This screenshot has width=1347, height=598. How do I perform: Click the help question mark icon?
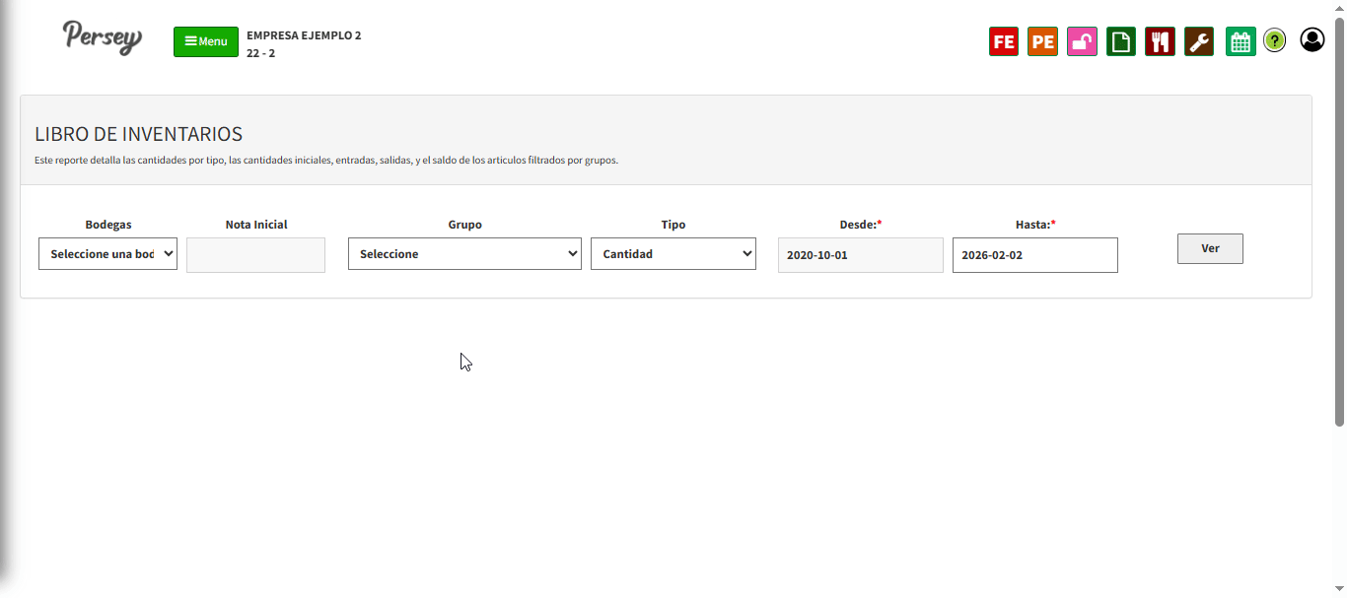(1275, 41)
